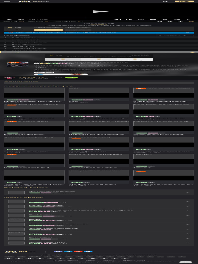Click the add icon beside One Piece
This screenshot has height=264, width=198.
(188, 202)
